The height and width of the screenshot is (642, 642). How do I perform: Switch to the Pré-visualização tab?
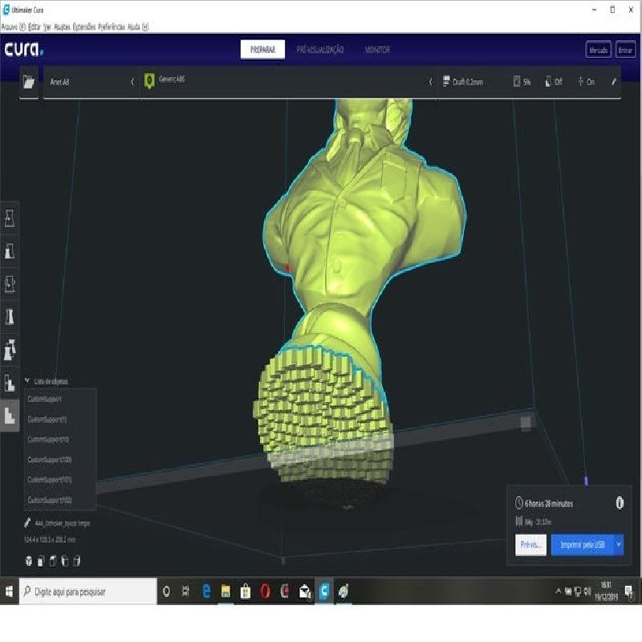tap(320, 50)
